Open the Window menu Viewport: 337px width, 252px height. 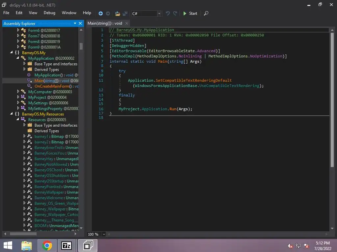[69, 13]
